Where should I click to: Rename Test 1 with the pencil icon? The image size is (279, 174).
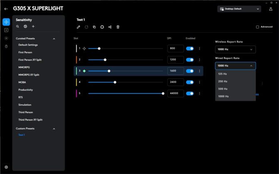pos(79,27)
